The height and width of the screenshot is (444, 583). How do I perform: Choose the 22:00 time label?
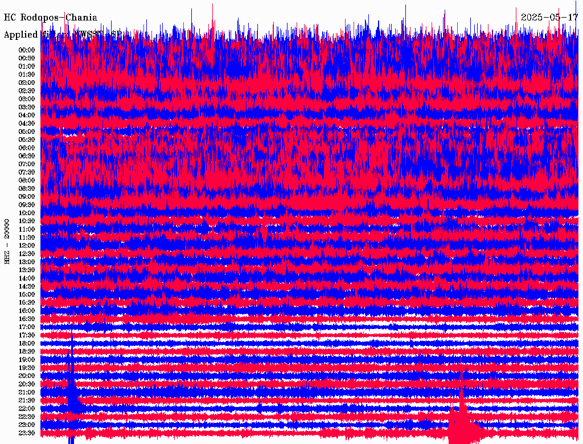pyautogui.click(x=27, y=409)
